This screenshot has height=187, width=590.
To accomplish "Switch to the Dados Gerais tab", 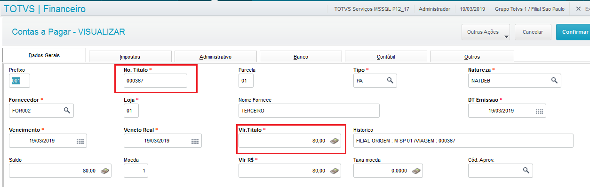I will tap(44, 55).
